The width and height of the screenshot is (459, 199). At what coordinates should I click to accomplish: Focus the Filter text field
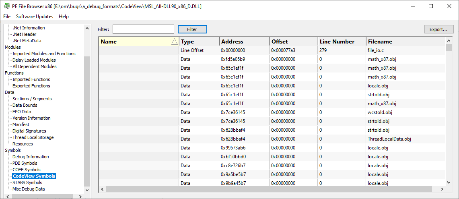(144, 29)
